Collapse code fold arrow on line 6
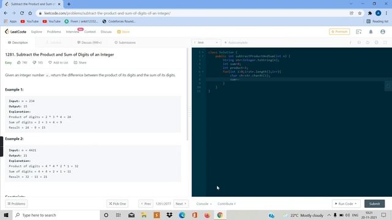Screen dimensions: 392x220 [203, 72]
